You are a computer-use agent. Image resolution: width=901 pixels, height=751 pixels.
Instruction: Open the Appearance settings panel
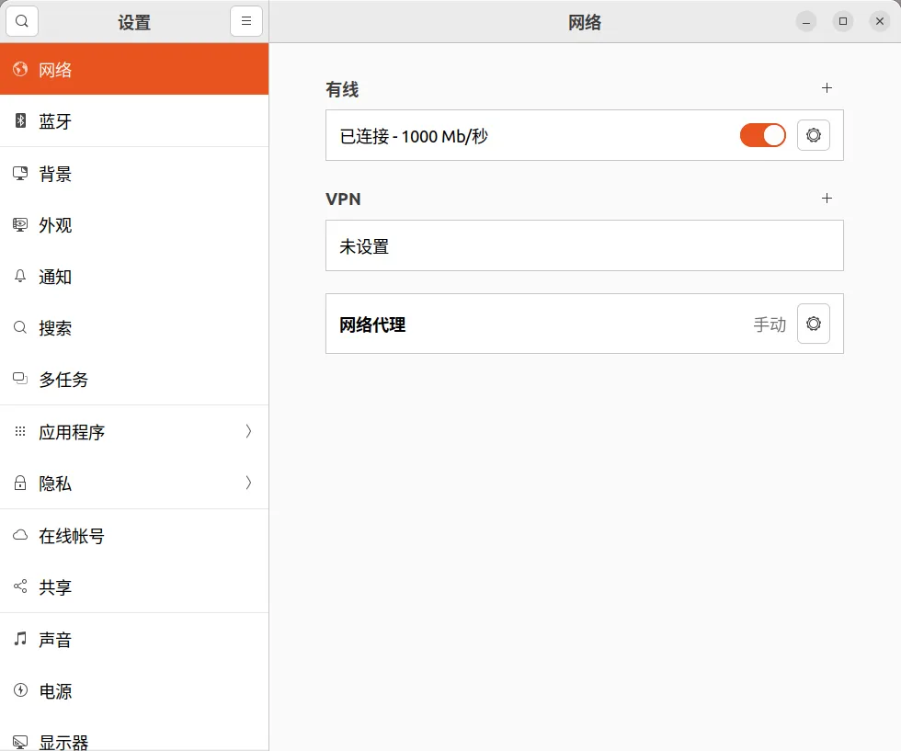point(55,225)
